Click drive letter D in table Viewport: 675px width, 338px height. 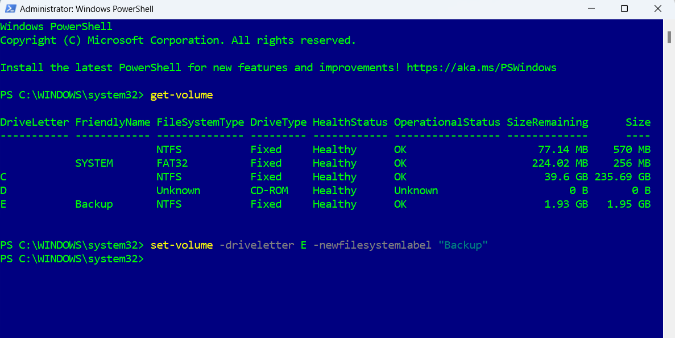3,190
